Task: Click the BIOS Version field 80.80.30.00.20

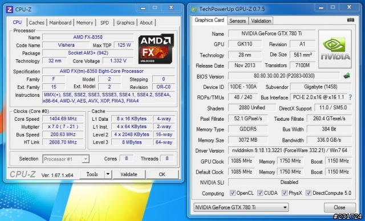Action: point(284,76)
